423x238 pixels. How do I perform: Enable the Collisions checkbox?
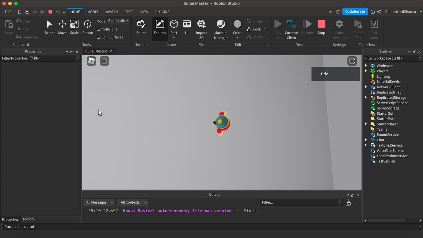[x=98, y=29]
